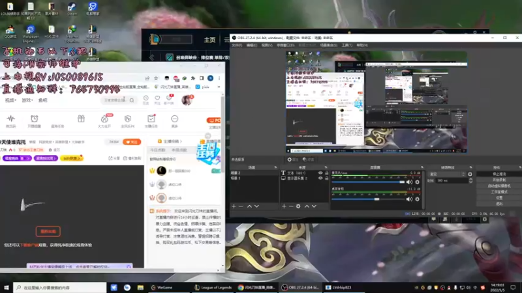Open the Help menu in OBS
Screen dimensions: 522x293
click(362, 45)
